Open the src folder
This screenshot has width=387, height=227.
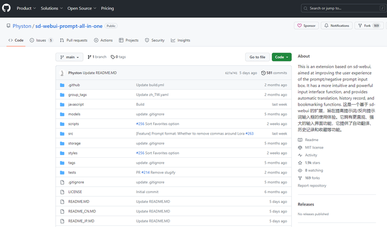[x=70, y=134]
